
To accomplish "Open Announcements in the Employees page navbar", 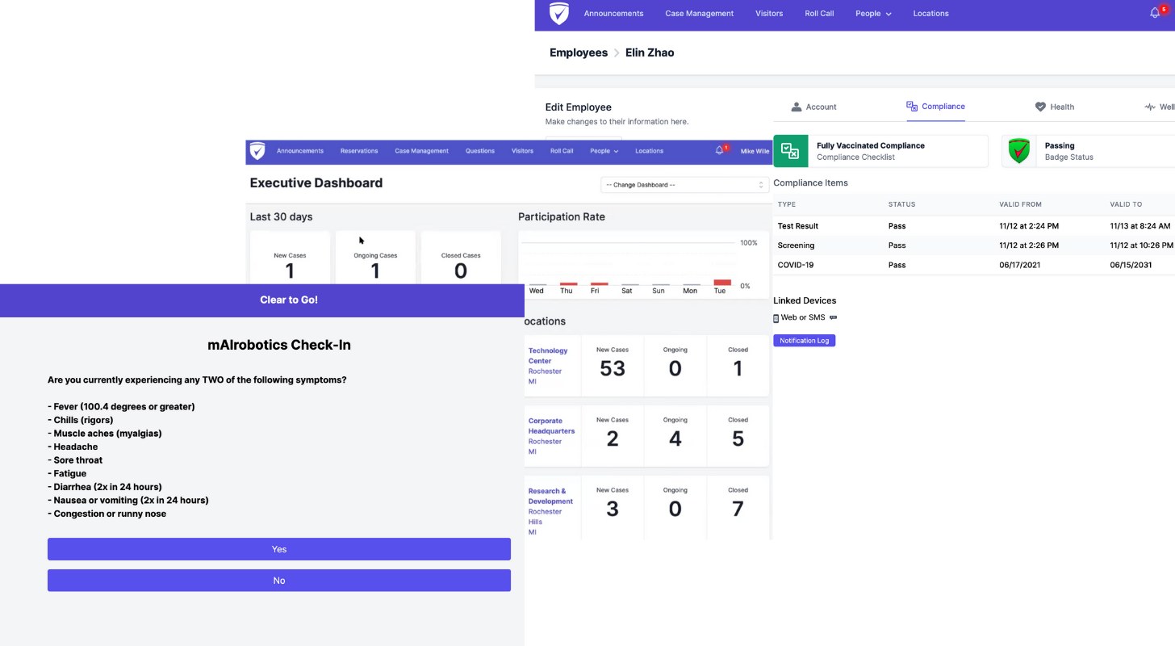I will (614, 14).
